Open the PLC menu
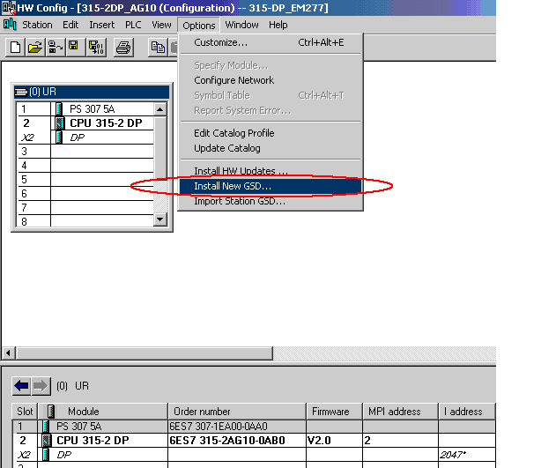The width and height of the screenshot is (556, 468). click(132, 25)
